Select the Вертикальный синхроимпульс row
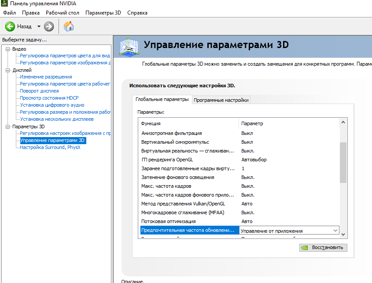Screen dimensions: 372x283 tap(239, 142)
